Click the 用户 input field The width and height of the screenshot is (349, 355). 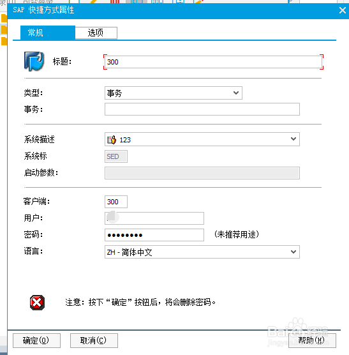tap(154, 218)
